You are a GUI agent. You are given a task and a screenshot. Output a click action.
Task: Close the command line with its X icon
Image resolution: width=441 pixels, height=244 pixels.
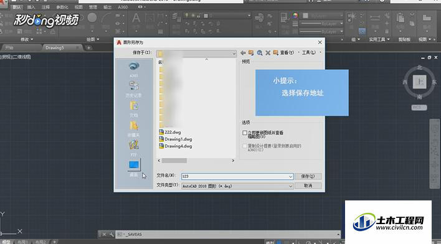tap(104, 234)
